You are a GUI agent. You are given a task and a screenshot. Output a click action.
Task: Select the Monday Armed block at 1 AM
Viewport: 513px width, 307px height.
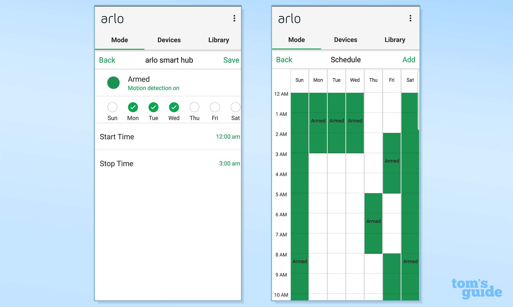(x=317, y=121)
